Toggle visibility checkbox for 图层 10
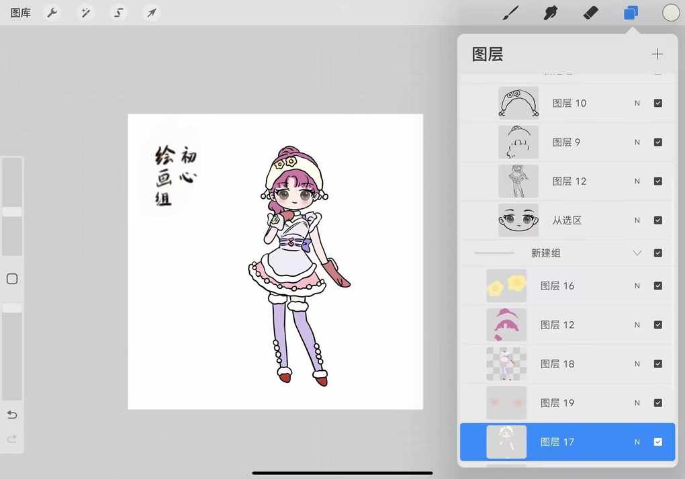685x479 pixels. point(658,103)
